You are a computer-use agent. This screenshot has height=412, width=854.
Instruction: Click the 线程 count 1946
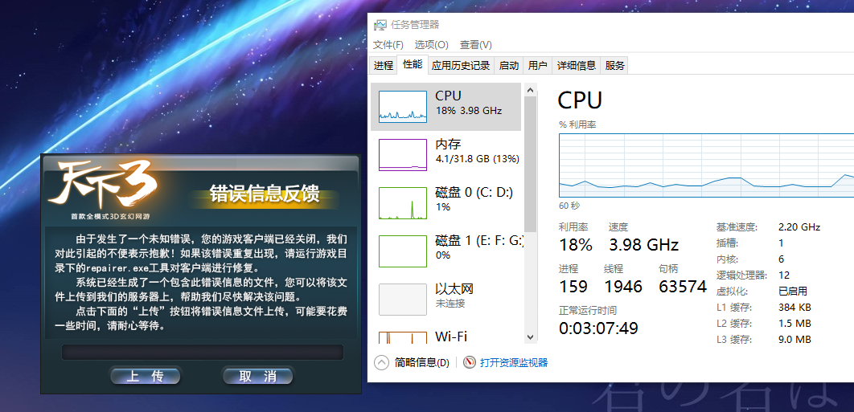pos(624,286)
